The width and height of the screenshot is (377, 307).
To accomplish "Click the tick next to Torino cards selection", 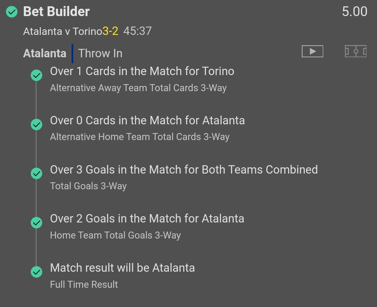I will coord(37,75).
